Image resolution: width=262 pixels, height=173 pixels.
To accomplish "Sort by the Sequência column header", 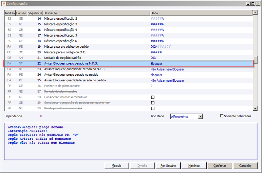I will [35, 13].
